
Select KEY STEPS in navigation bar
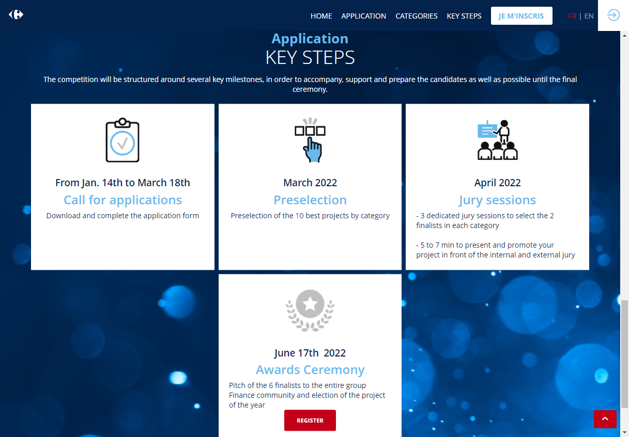point(464,16)
